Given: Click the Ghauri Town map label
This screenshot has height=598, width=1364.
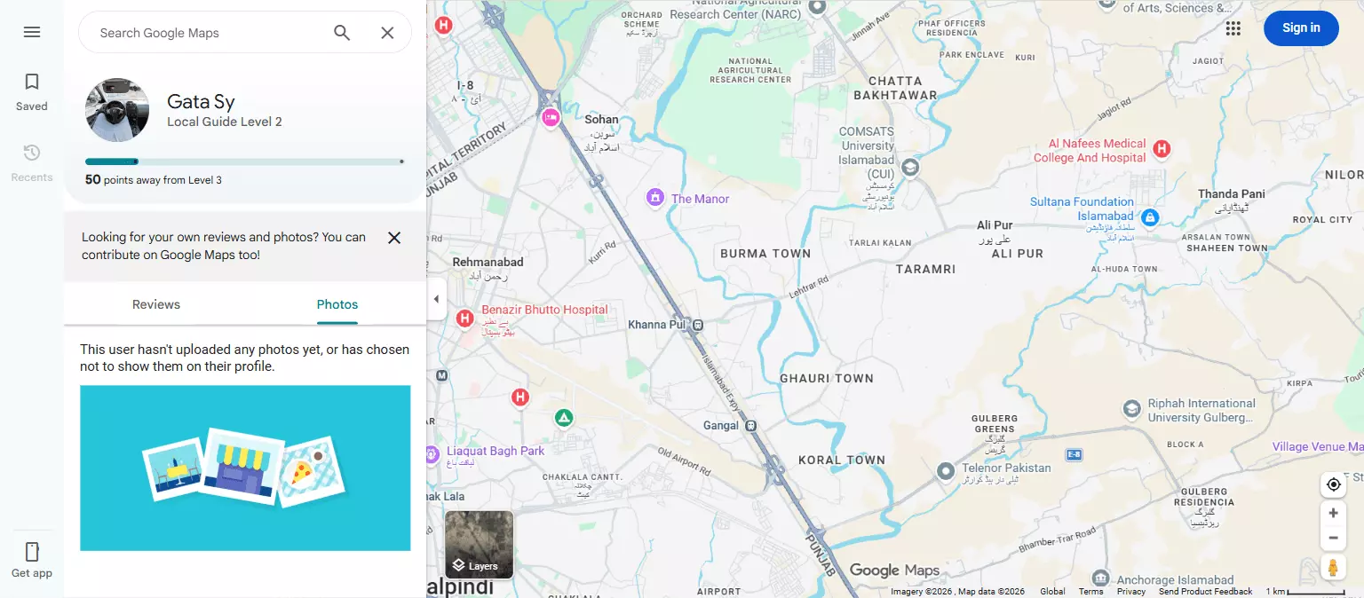Looking at the screenshot, I should click(827, 378).
